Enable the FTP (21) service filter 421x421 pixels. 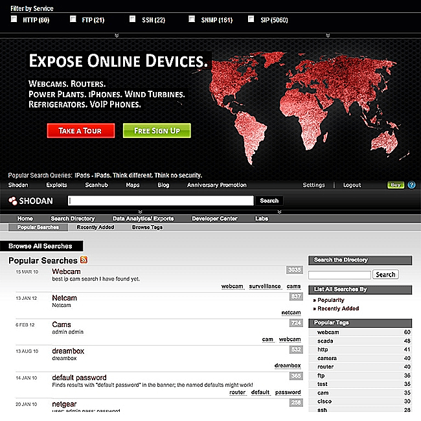(x=73, y=19)
